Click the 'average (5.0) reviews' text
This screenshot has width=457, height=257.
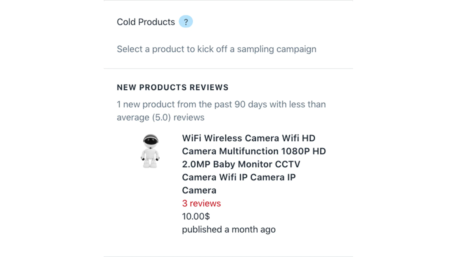(x=161, y=117)
